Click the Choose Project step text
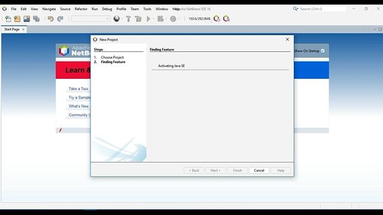This screenshot has height=215, width=383. pos(113,57)
